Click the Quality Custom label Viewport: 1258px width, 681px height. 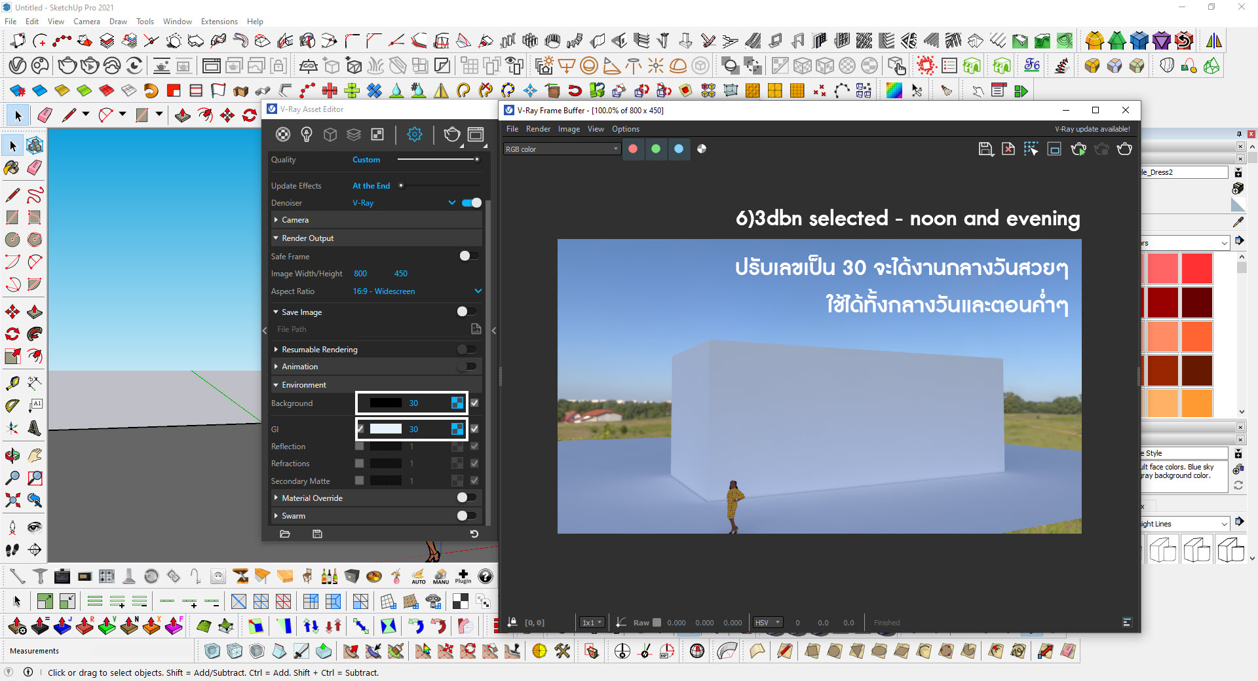point(366,160)
